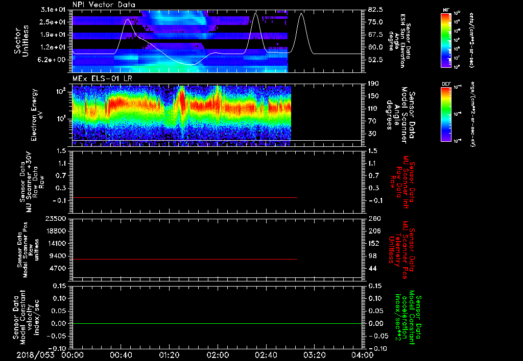
Task: Click the '206' telemetry tick label
Action: point(373,231)
